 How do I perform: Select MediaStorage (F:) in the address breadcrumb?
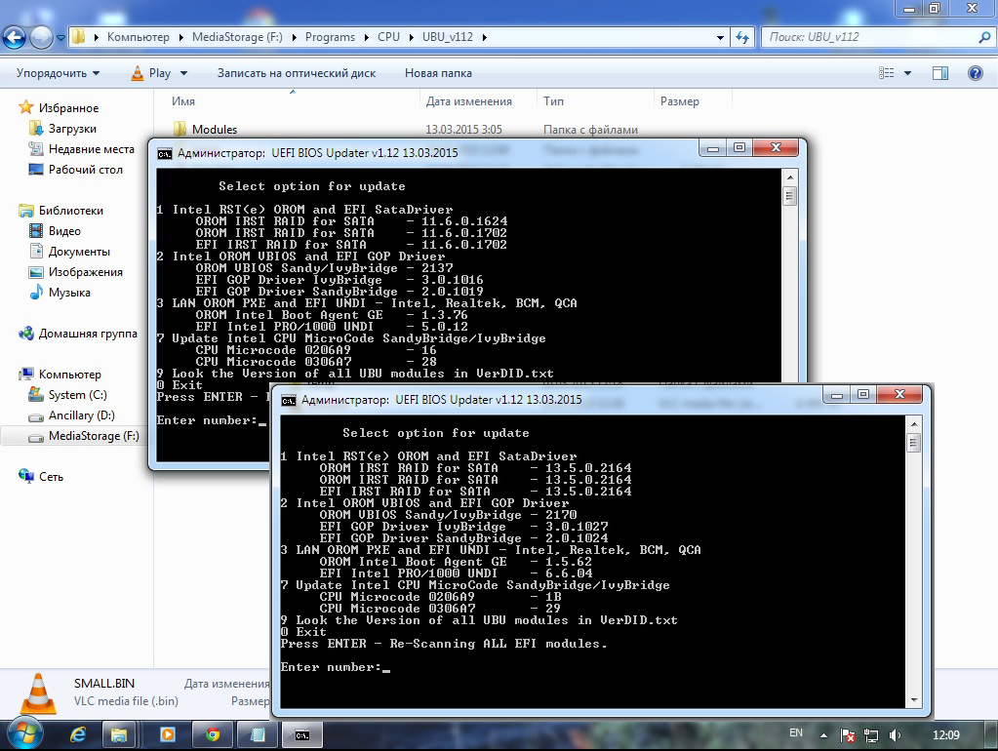click(237, 37)
